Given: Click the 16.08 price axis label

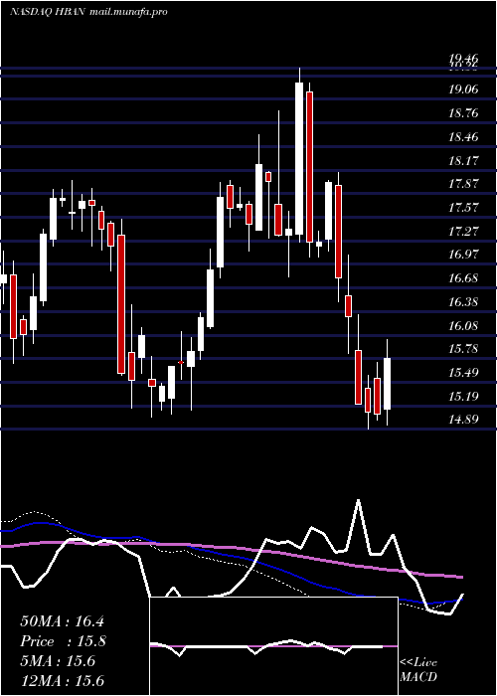Looking at the screenshot, I should (x=464, y=325).
